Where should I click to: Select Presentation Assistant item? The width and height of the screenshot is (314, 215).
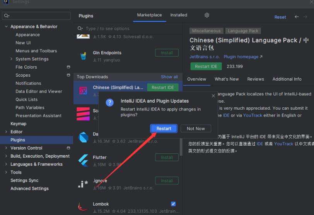point(38,115)
